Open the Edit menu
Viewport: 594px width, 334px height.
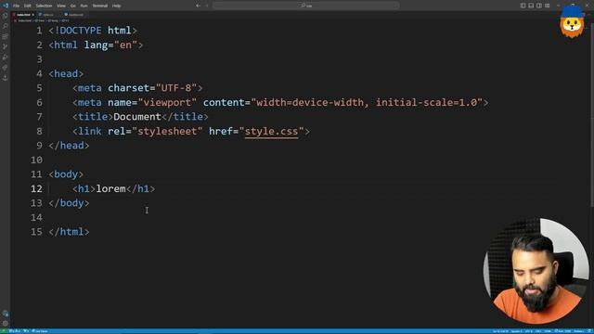(28, 6)
